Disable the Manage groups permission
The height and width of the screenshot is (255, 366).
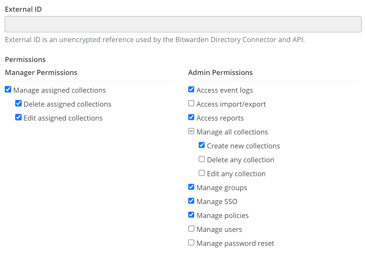[x=191, y=187]
